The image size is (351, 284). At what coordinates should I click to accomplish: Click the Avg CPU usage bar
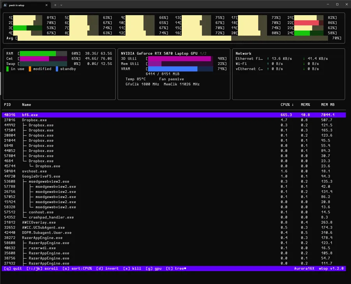173,38
